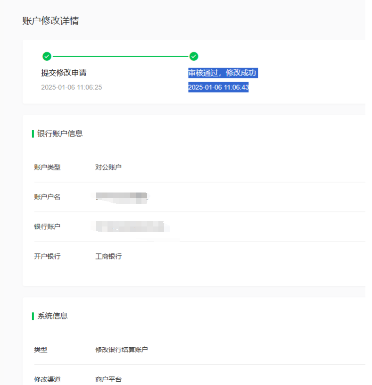Click the highlighted 审核通过，修改成功 text
The height and width of the screenshot is (385, 372).
[223, 73]
